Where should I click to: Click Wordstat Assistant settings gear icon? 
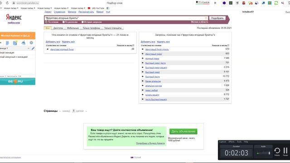click(31, 43)
